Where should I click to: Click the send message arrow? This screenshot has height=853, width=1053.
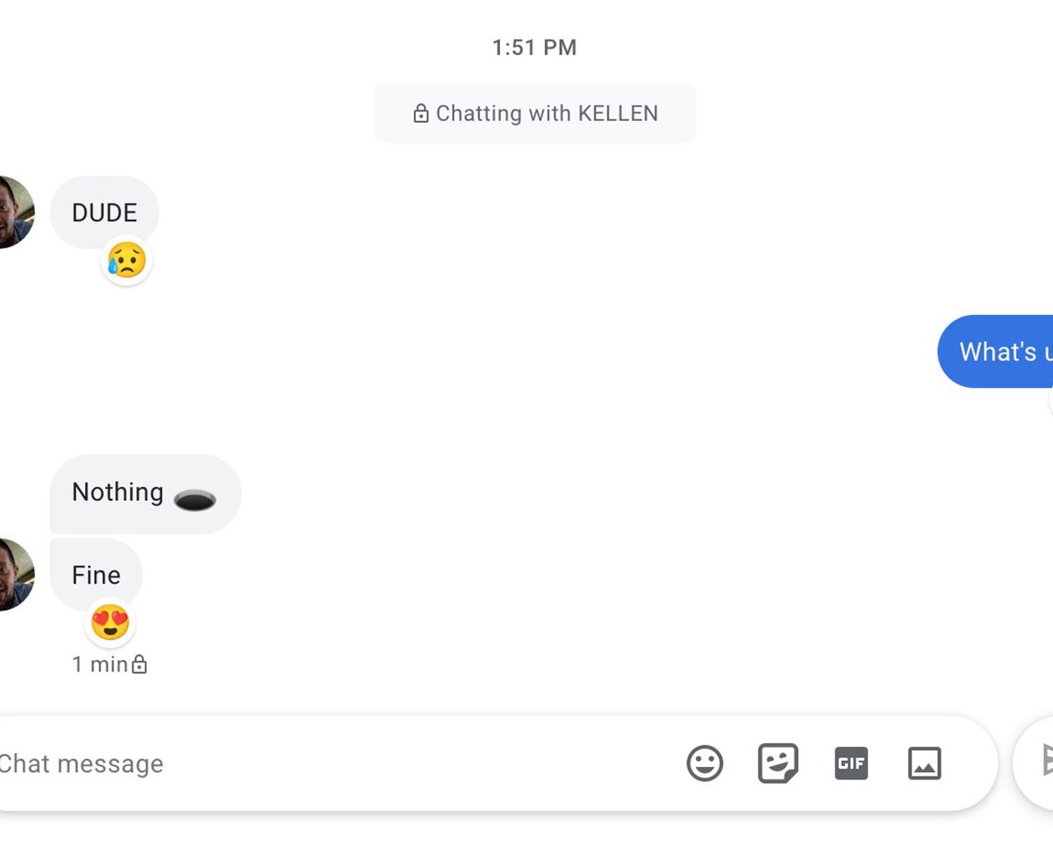tap(1044, 761)
